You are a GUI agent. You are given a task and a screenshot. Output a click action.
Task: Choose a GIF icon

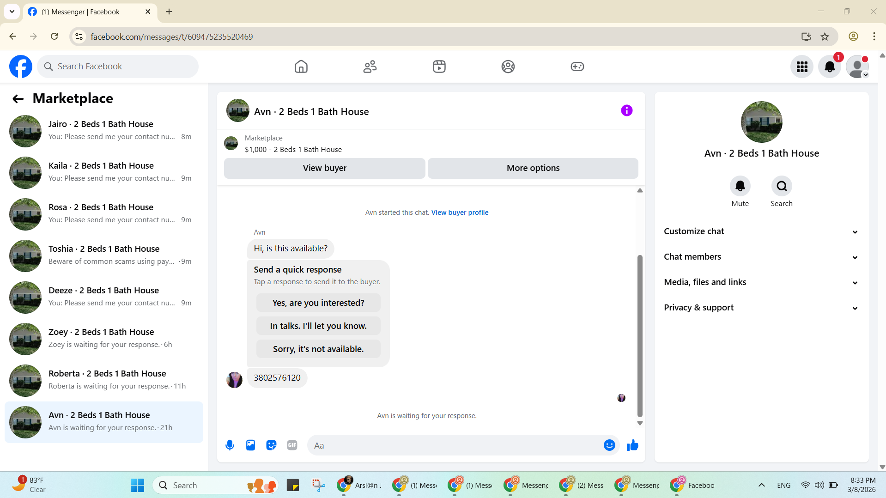[x=292, y=445]
